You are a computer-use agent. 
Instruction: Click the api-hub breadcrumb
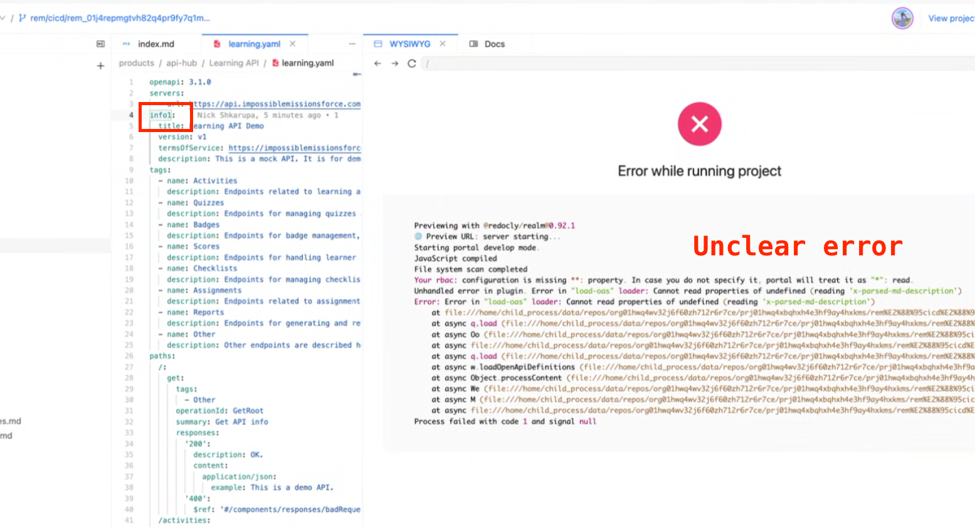coord(181,63)
